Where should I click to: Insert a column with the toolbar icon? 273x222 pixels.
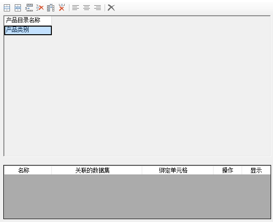point(51,8)
